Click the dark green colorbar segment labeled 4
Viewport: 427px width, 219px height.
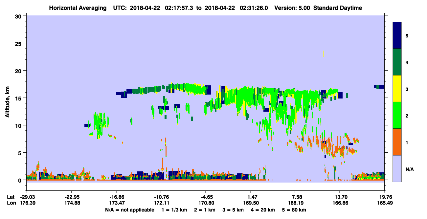397,62
